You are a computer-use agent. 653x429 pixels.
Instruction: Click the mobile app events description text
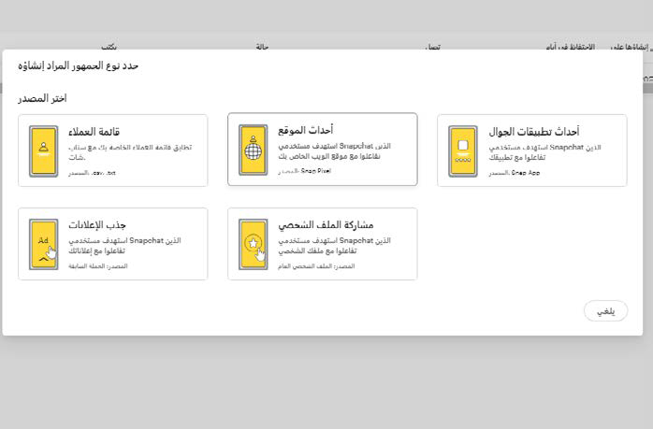(544, 152)
